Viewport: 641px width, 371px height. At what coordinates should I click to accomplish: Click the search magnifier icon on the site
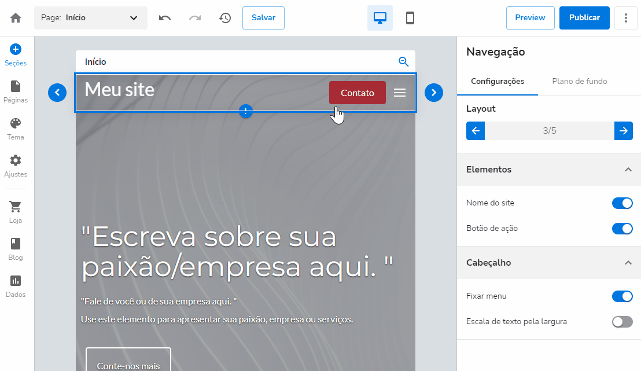pos(403,62)
